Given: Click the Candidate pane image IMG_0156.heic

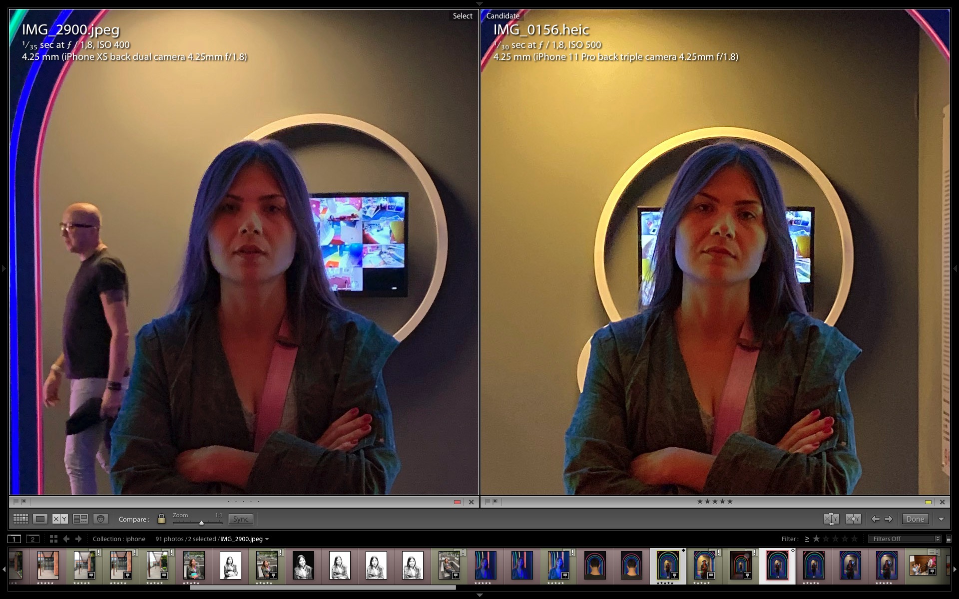Looking at the screenshot, I should coord(715,252).
